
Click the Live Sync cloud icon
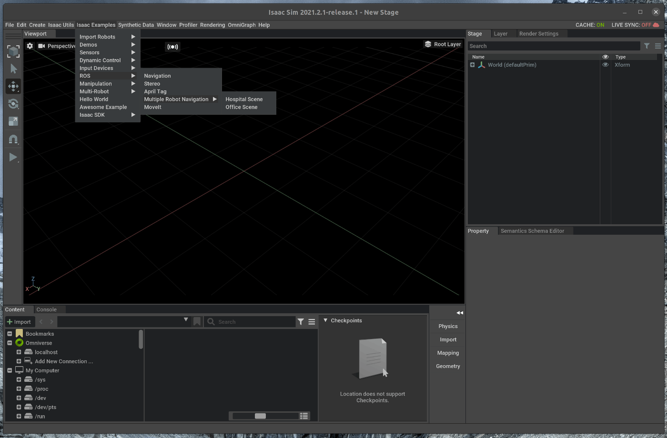click(656, 25)
